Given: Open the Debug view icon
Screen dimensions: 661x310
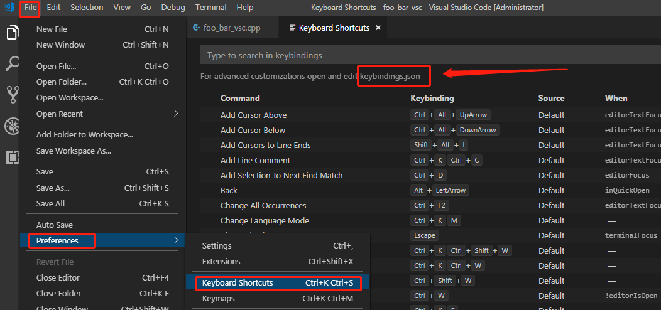Looking at the screenshot, I should [12, 126].
